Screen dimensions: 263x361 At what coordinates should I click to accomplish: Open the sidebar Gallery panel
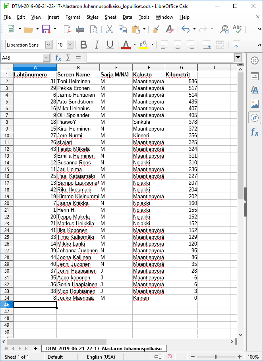[255, 104]
